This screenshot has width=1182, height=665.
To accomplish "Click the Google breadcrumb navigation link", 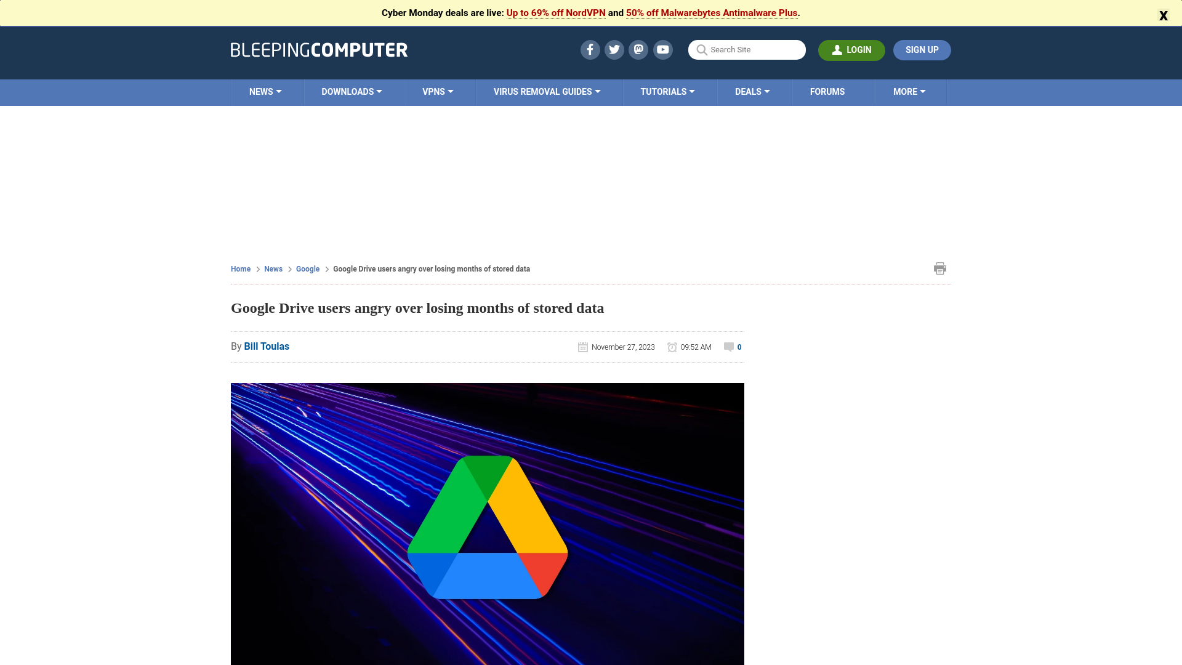I will (308, 268).
